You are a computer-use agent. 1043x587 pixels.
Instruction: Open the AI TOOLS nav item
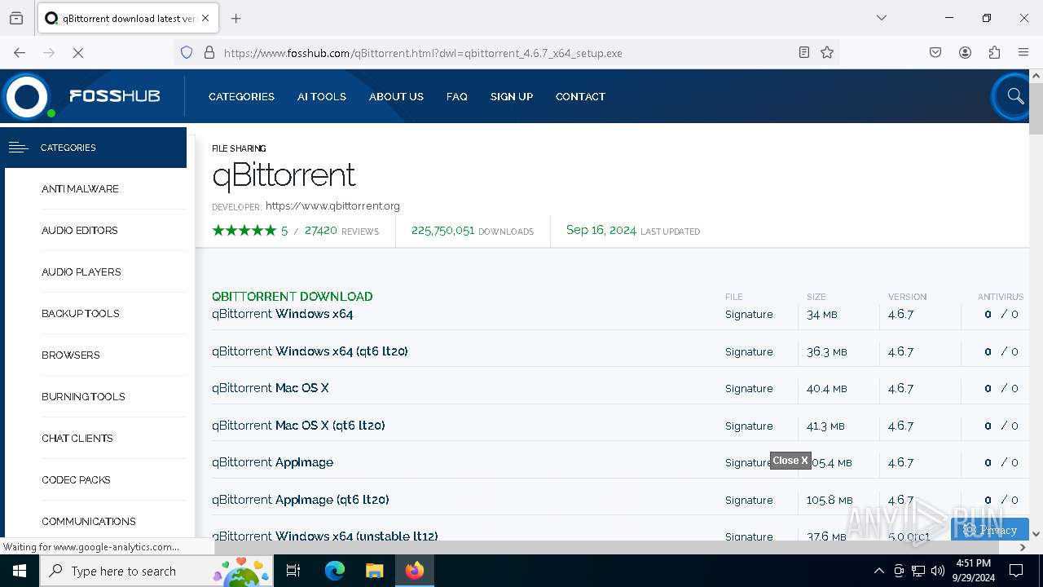coord(322,96)
